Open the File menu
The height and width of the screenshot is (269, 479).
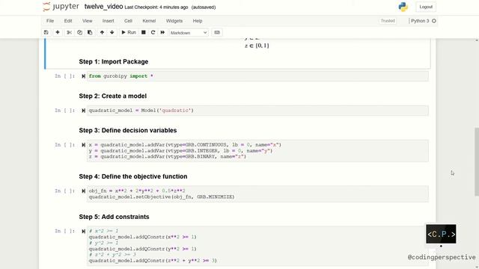pyautogui.click(x=50, y=21)
